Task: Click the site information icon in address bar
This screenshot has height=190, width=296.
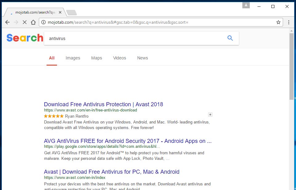Action: pos(43,22)
